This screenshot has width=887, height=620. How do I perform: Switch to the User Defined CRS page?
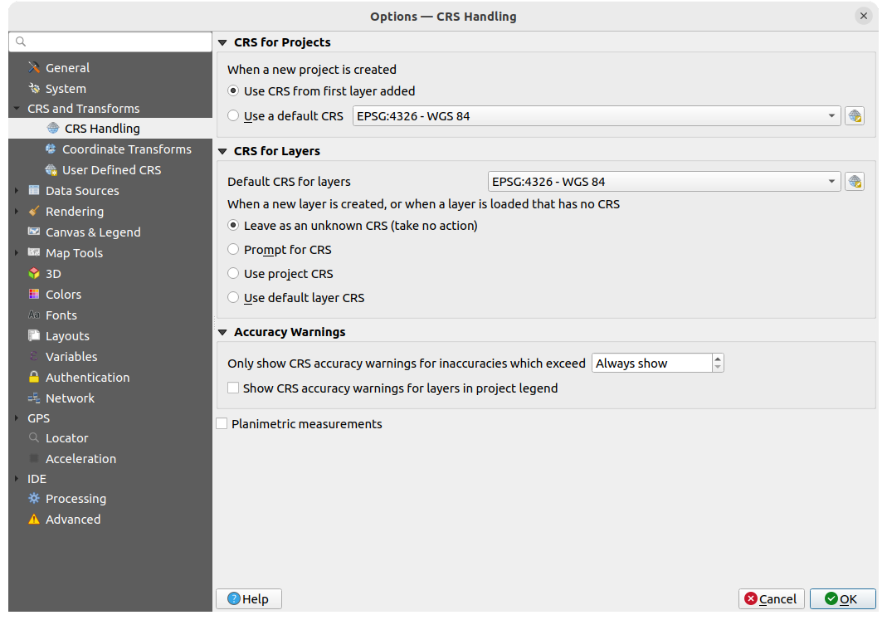[x=111, y=170]
